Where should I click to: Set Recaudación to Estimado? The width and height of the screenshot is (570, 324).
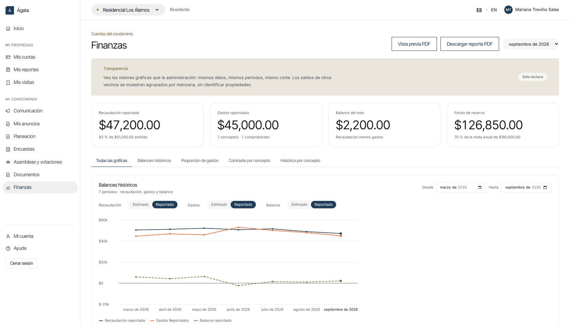(141, 204)
